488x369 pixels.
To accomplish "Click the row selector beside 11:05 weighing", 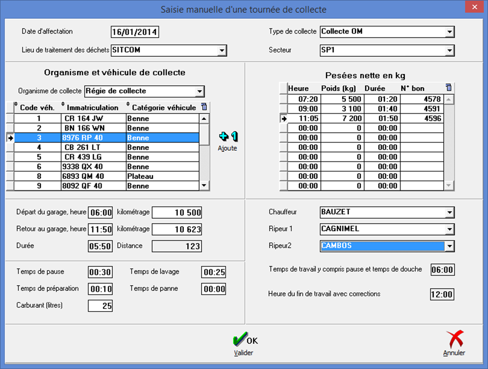I will coord(283,118).
